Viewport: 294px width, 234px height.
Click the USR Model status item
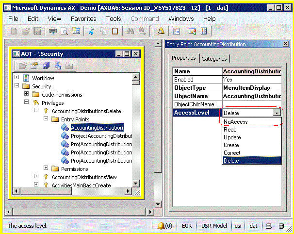point(214,226)
